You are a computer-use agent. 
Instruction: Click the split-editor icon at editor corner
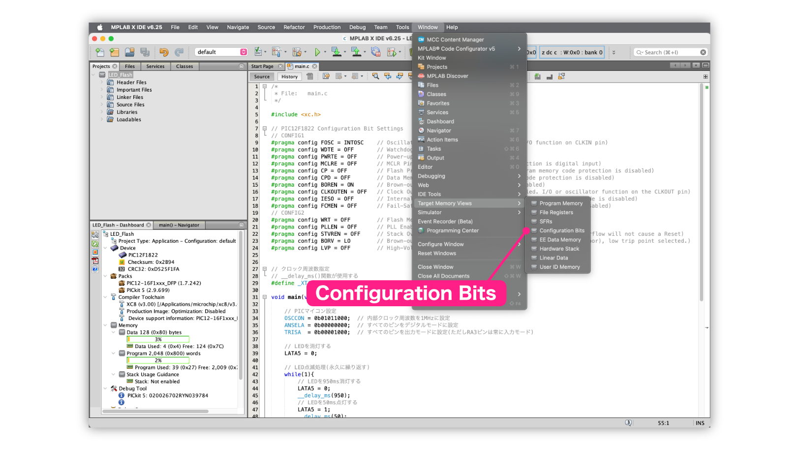pos(706,77)
